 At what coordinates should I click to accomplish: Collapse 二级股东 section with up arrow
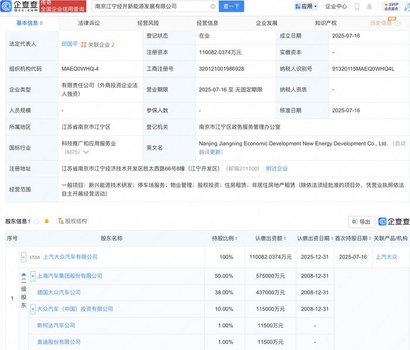(23, 274)
